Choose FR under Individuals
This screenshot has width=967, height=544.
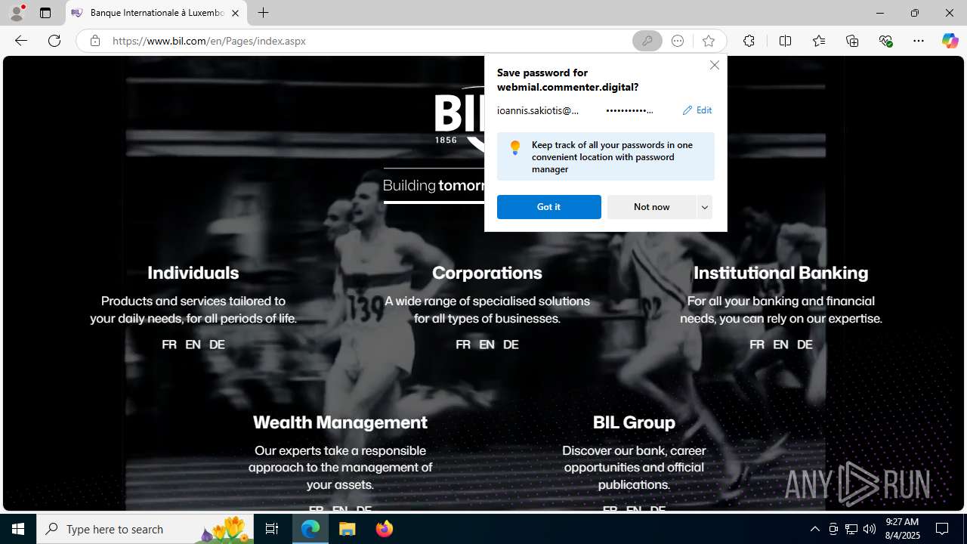(169, 345)
